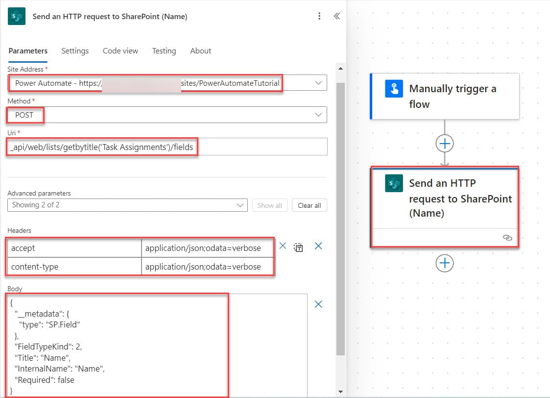Click the Advanced parameters label
Image resolution: width=550 pixels, height=398 pixels.
39,193
